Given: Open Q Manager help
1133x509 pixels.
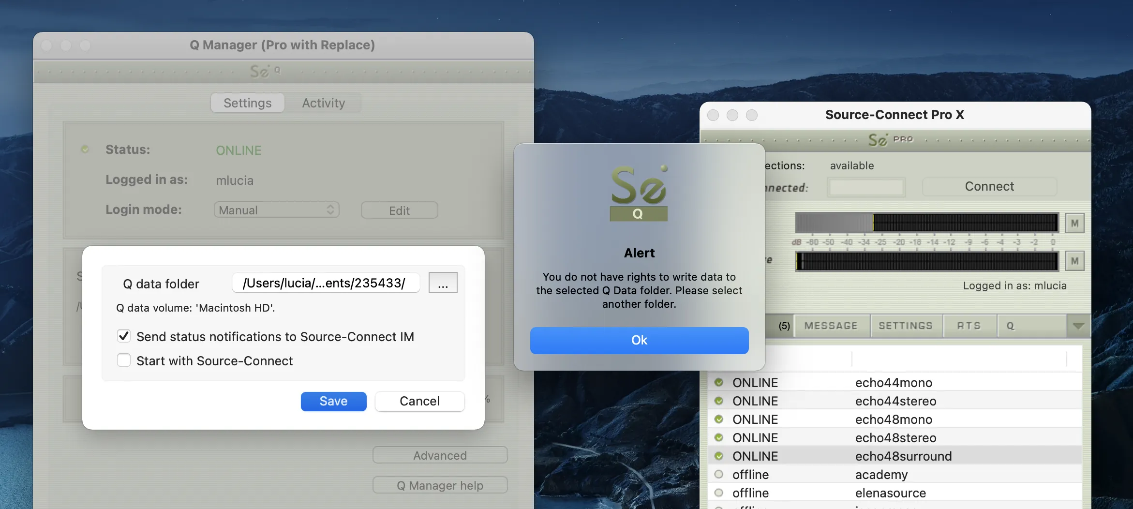Looking at the screenshot, I should coord(440,485).
